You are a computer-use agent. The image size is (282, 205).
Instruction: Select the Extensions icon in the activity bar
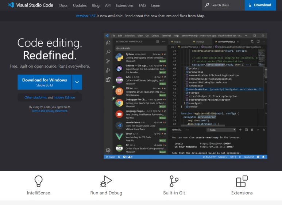(108, 80)
